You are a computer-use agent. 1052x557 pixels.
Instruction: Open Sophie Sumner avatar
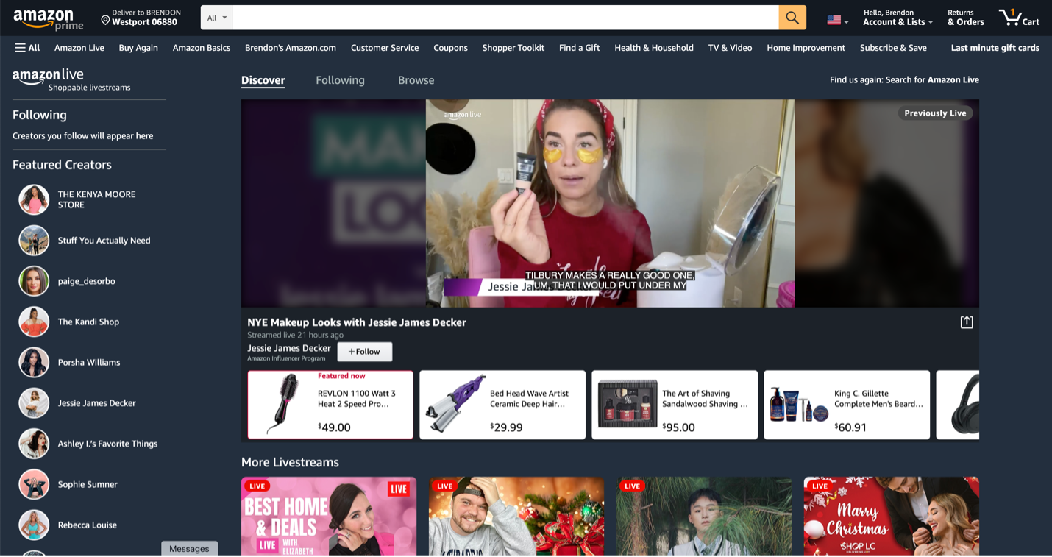click(34, 484)
